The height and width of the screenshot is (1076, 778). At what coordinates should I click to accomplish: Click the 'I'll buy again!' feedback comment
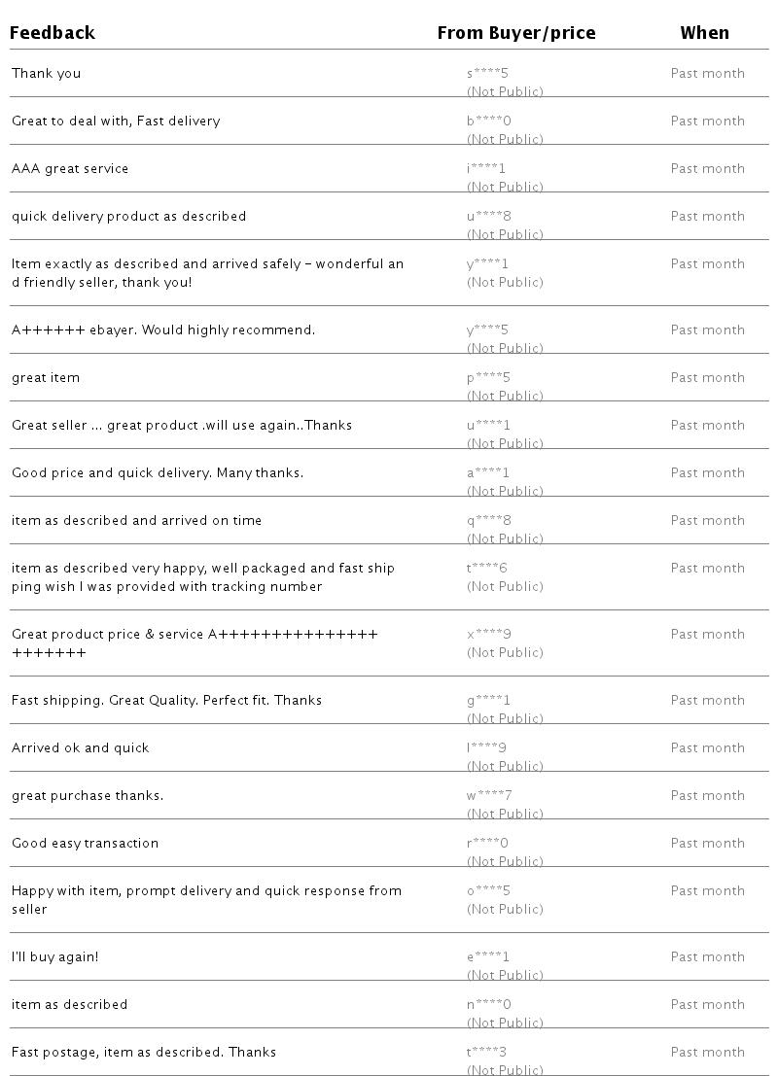pos(55,956)
